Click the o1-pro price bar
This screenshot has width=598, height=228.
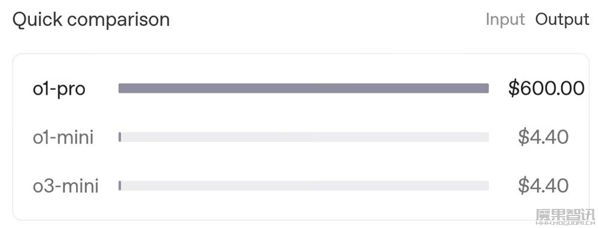click(304, 88)
